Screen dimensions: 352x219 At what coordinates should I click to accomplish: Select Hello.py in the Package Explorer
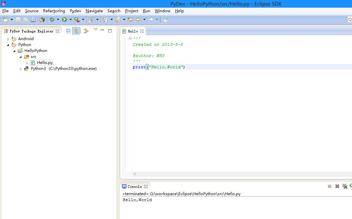pos(42,63)
